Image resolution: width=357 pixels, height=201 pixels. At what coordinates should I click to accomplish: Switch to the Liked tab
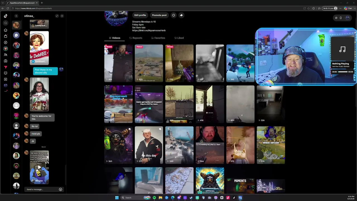179,38
